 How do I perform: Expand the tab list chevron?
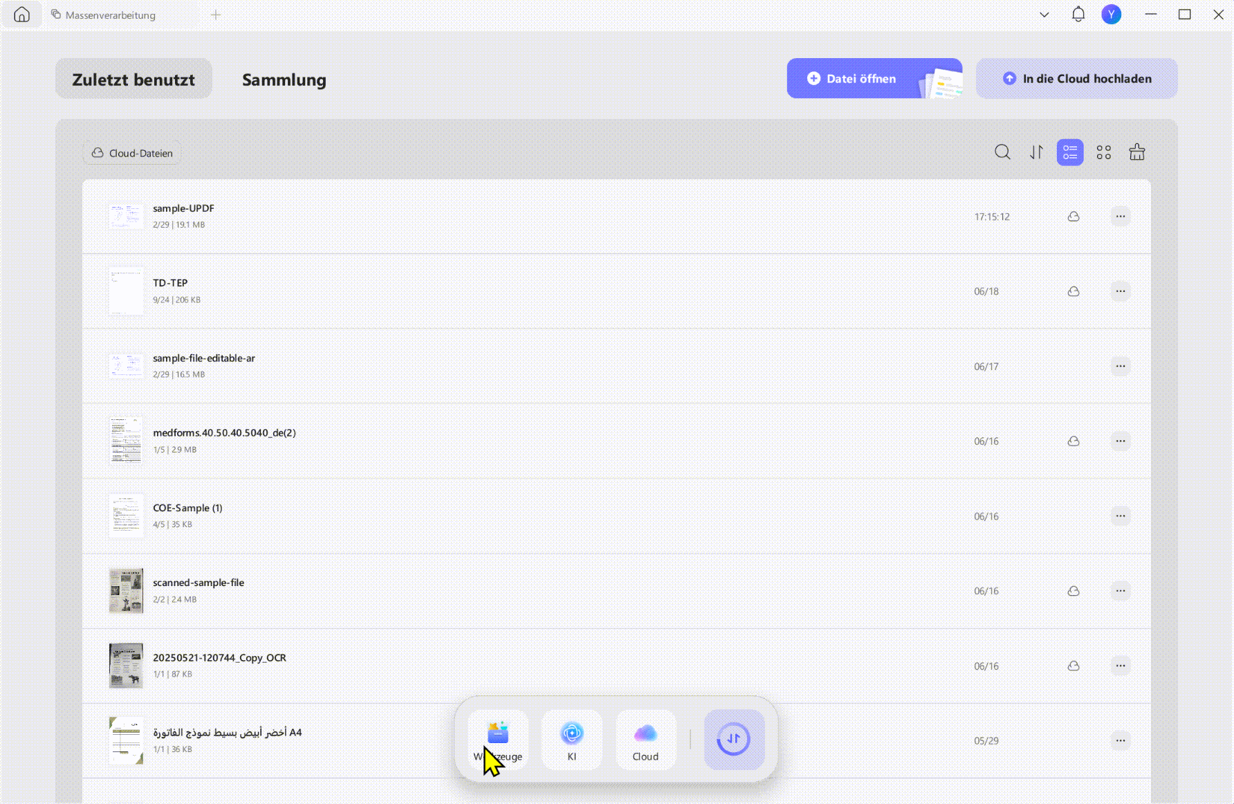point(1044,15)
